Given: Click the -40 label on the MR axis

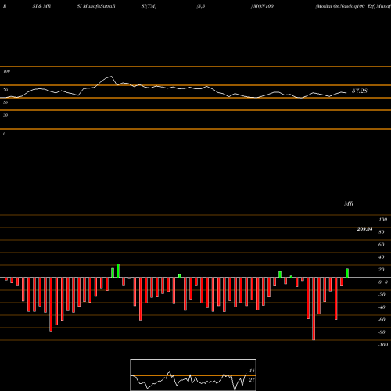Looking at the screenshot, I should [x=382, y=307].
